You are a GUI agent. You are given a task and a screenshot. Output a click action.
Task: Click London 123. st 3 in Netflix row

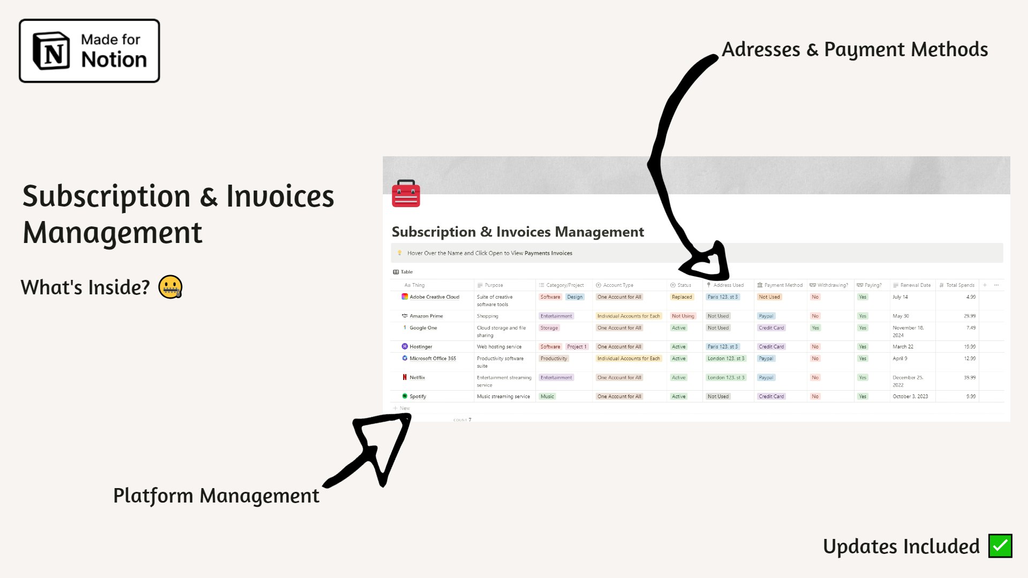coord(725,378)
